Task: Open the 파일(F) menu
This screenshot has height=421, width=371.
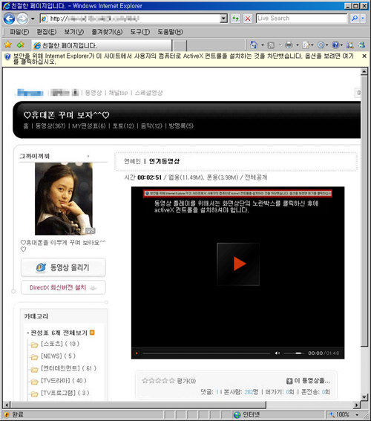Action: tap(19, 32)
